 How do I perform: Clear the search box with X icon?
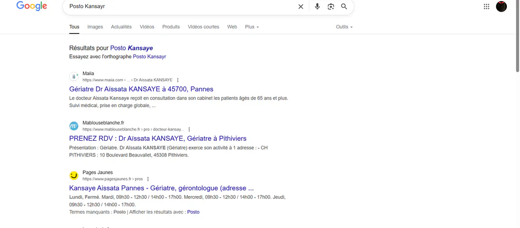click(x=301, y=6)
